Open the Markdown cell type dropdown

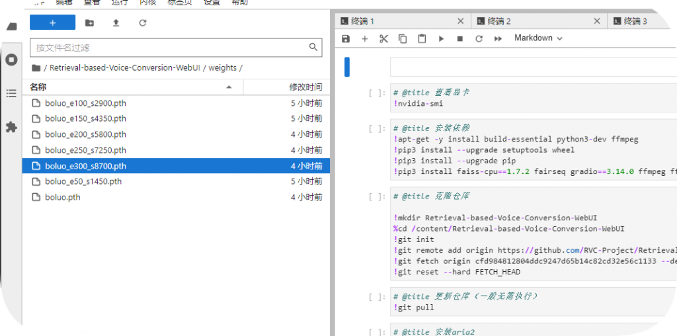(538, 38)
